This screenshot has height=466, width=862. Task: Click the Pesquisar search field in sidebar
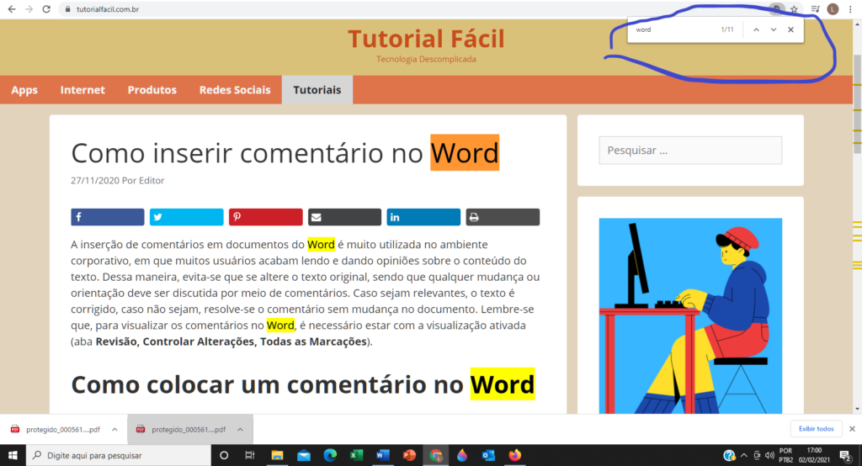click(x=690, y=150)
